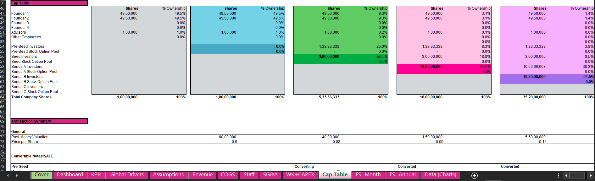Open the WK+CAPEX sheet tab
This screenshot has height=181, width=595.
pos(300,175)
